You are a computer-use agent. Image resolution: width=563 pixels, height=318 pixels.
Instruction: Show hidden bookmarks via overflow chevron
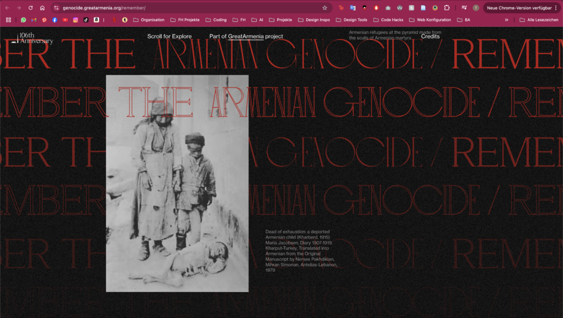pyautogui.click(x=506, y=20)
